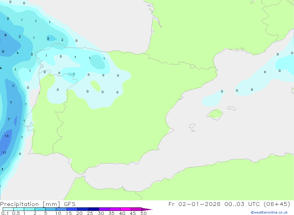Click the '40' legend scale label

coord(122,213)
